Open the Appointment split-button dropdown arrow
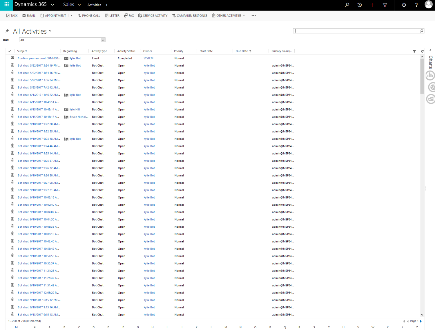Screen dimensions: 435x330 [71, 16]
